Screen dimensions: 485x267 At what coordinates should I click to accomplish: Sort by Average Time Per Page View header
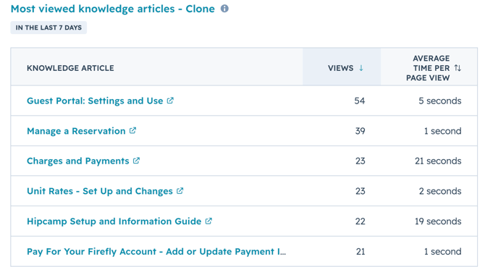tap(429, 67)
